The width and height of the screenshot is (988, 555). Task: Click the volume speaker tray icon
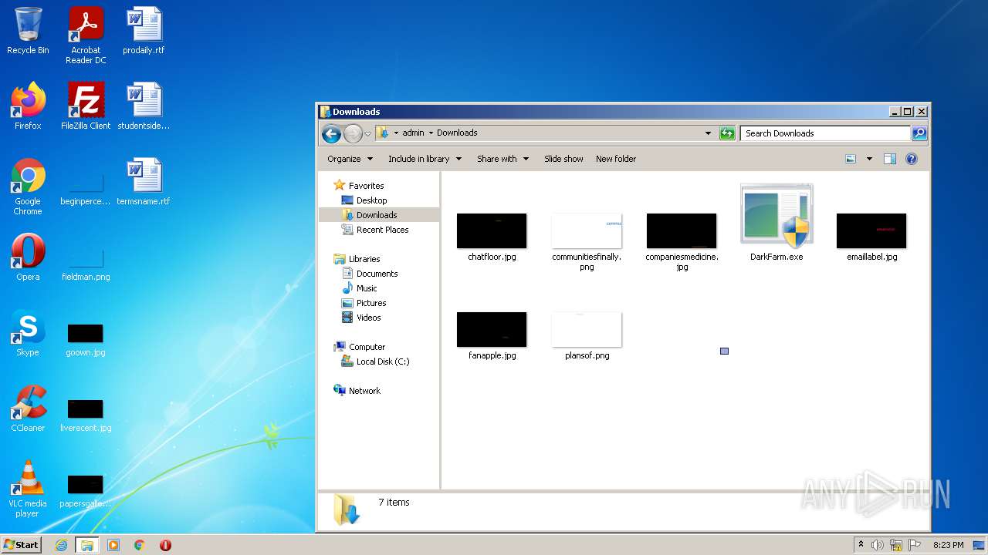[878, 545]
